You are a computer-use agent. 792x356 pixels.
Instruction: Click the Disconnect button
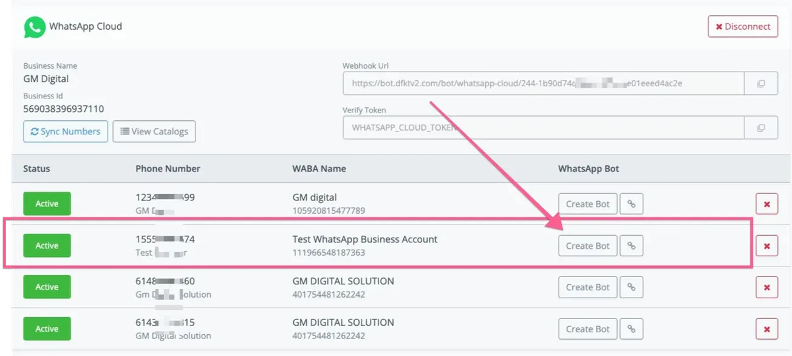coord(743,27)
